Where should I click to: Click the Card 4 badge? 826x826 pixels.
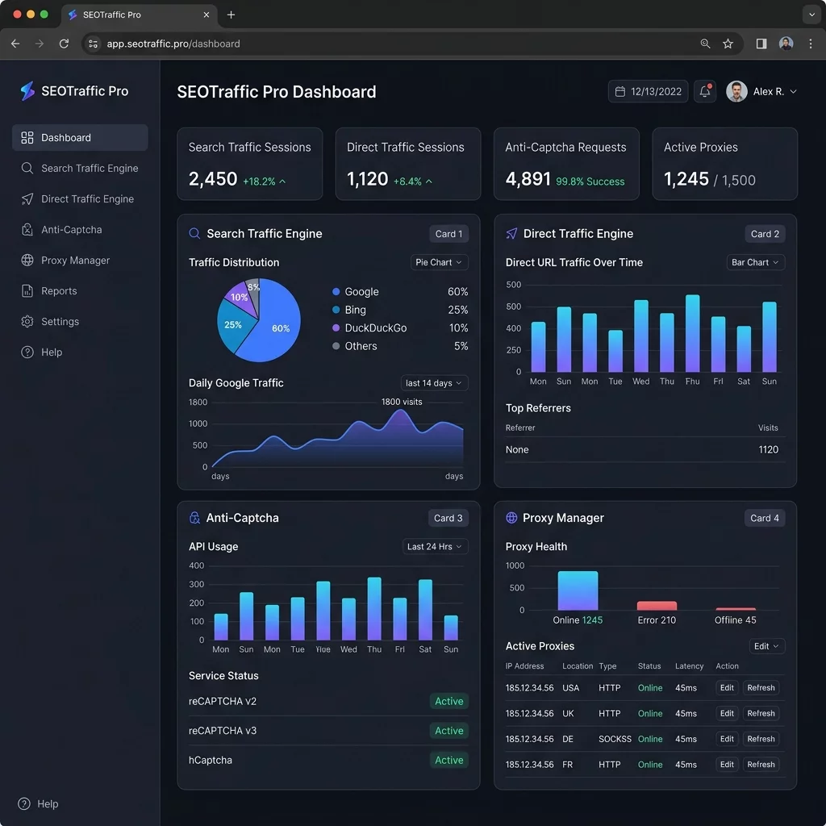(765, 518)
